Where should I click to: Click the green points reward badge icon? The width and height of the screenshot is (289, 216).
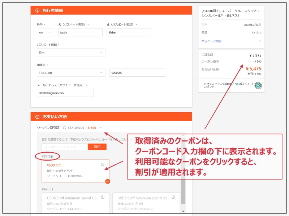tap(258, 85)
